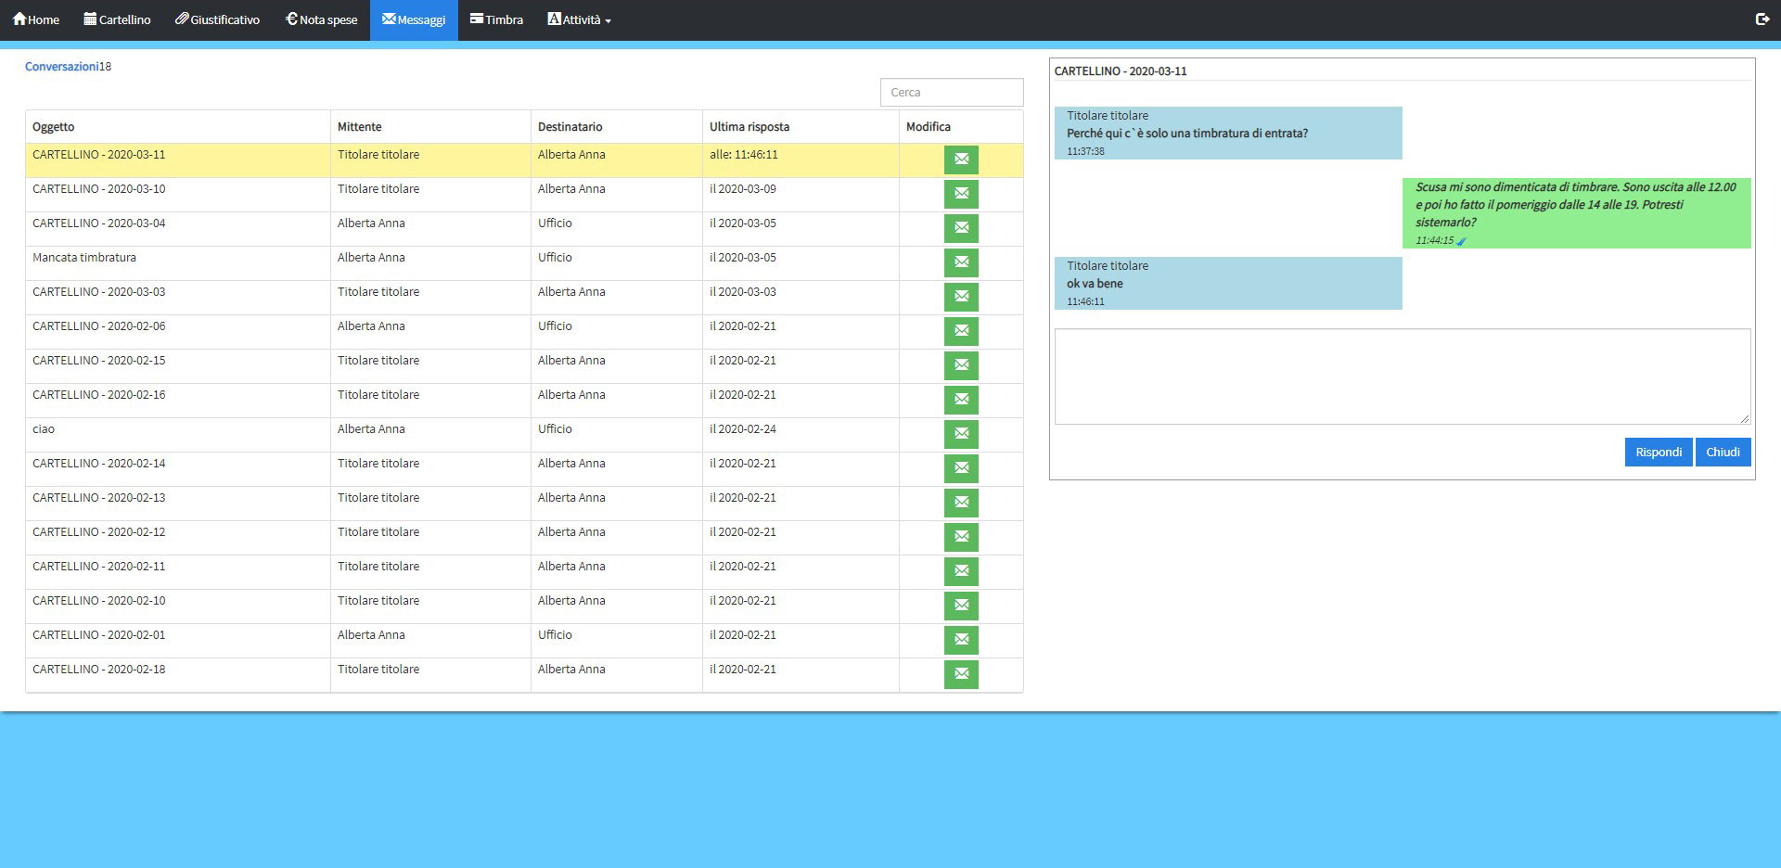This screenshot has height=868, width=1781.
Task: Click inside the reply message text area
Action: pos(1403,377)
